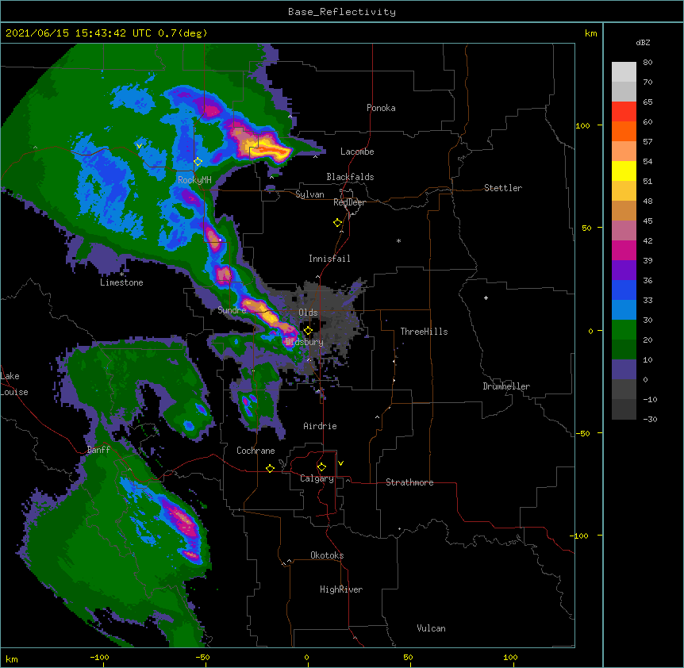Click the Sylvan label on map
684x668 pixels.
(x=309, y=194)
